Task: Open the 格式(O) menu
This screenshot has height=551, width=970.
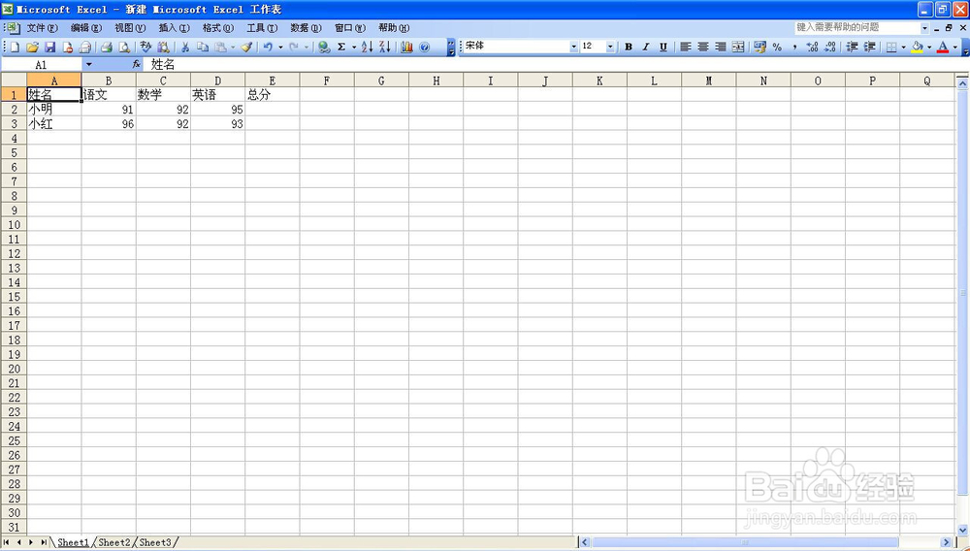Action: pyautogui.click(x=218, y=28)
